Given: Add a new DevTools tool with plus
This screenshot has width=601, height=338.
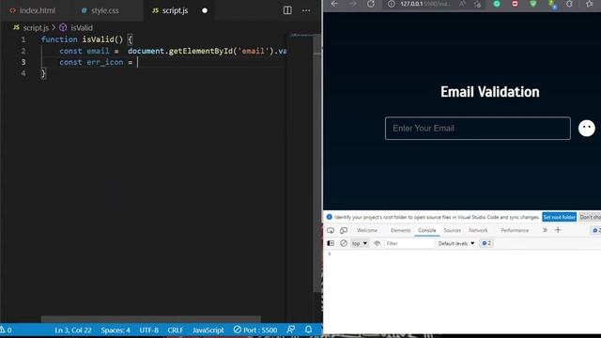Looking at the screenshot, I should [558, 230].
